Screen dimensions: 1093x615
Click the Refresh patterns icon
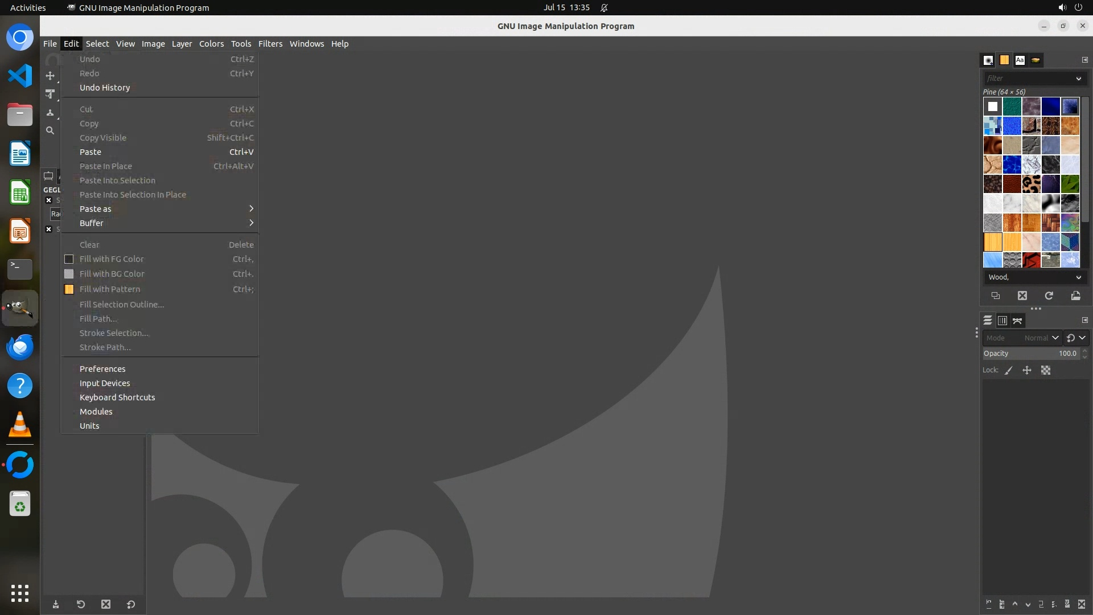(1049, 296)
